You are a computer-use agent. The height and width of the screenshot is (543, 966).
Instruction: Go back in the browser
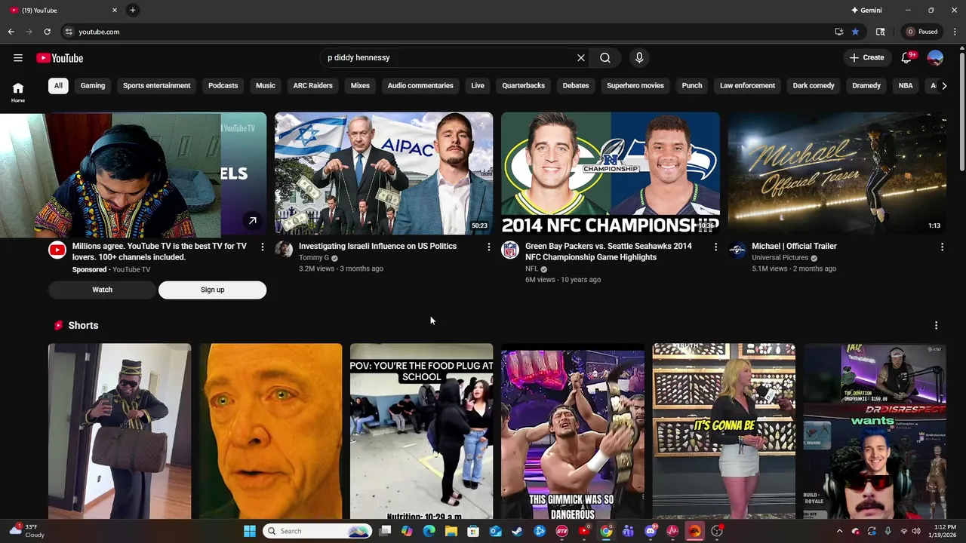coord(11,32)
